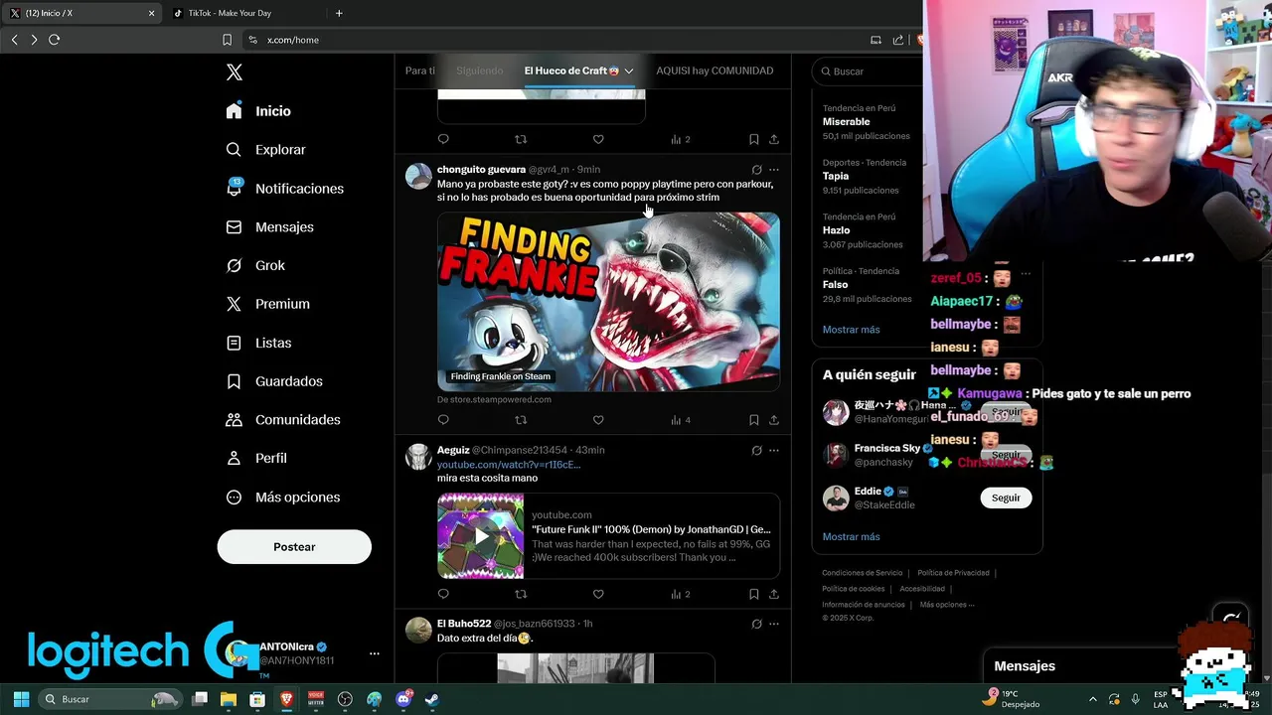Image resolution: width=1272 pixels, height=715 pixels.
Task: Click Mostrar más under A quién seguir
Action: pos(851,537)
